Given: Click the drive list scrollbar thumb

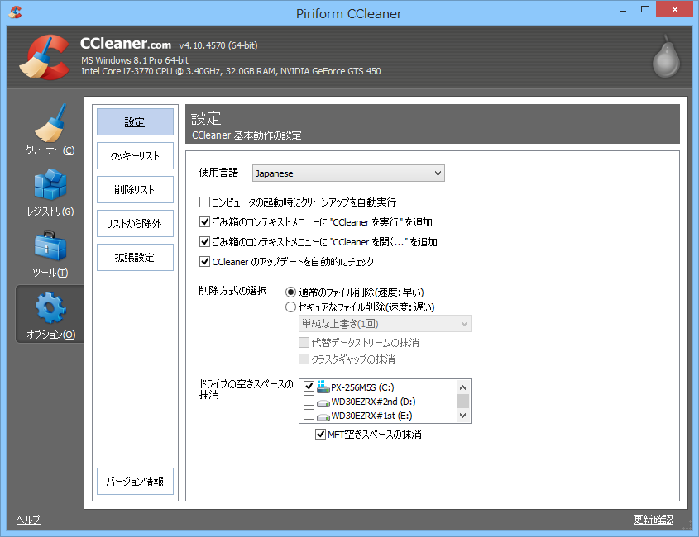Looking at the screenshot, I should pos(462,401).
